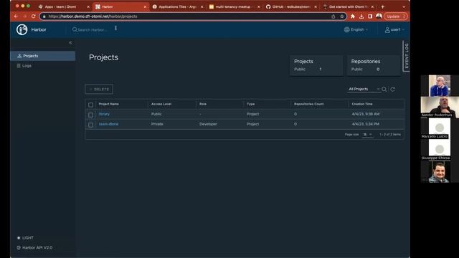The width and height of the screenshot is (459, 258).
Task: Open the user1 account menu
Action: 394,29
